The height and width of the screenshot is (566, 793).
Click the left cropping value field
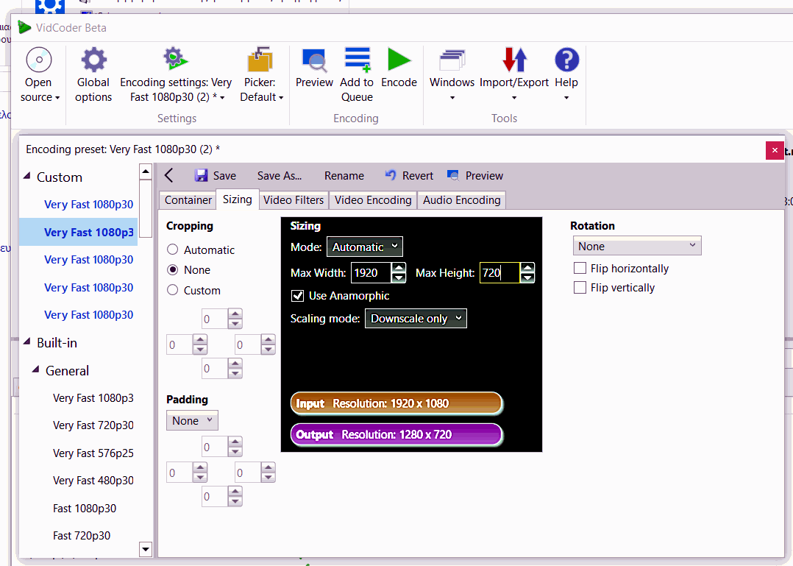click(179, 344)
